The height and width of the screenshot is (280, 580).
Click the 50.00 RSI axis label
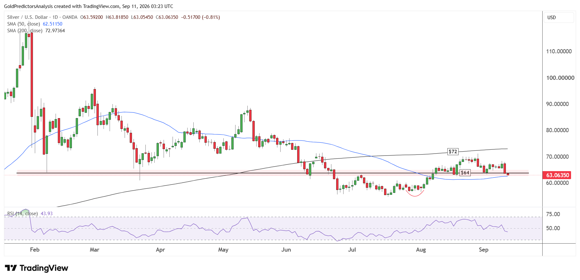553,228
